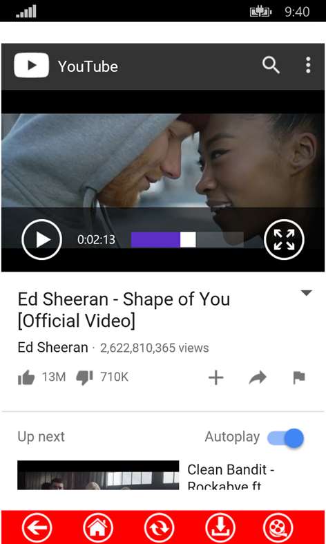The height and width of the screenshot is (544, 326).
Task: Open Clean Bandit up next thumbnail
Action: coord(98,475)
